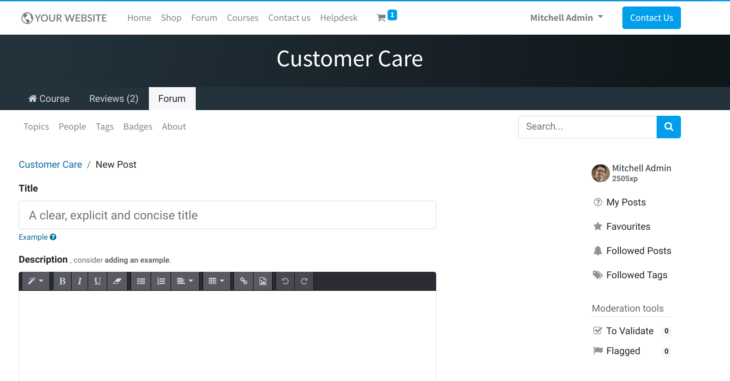730x381 pixels.
Task: Open the Courses menu item
Action: click(243, 18)
